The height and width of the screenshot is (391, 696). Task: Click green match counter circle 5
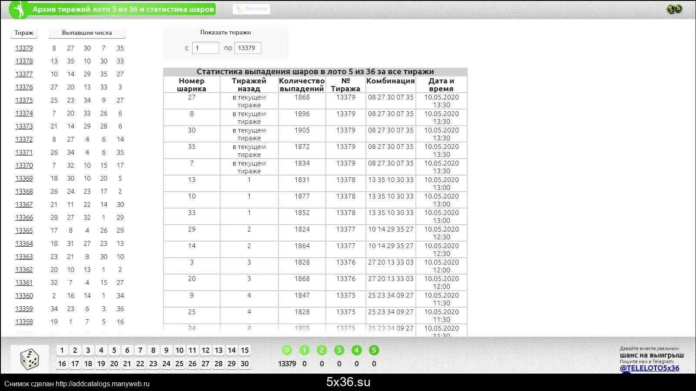tap(374, 350)
